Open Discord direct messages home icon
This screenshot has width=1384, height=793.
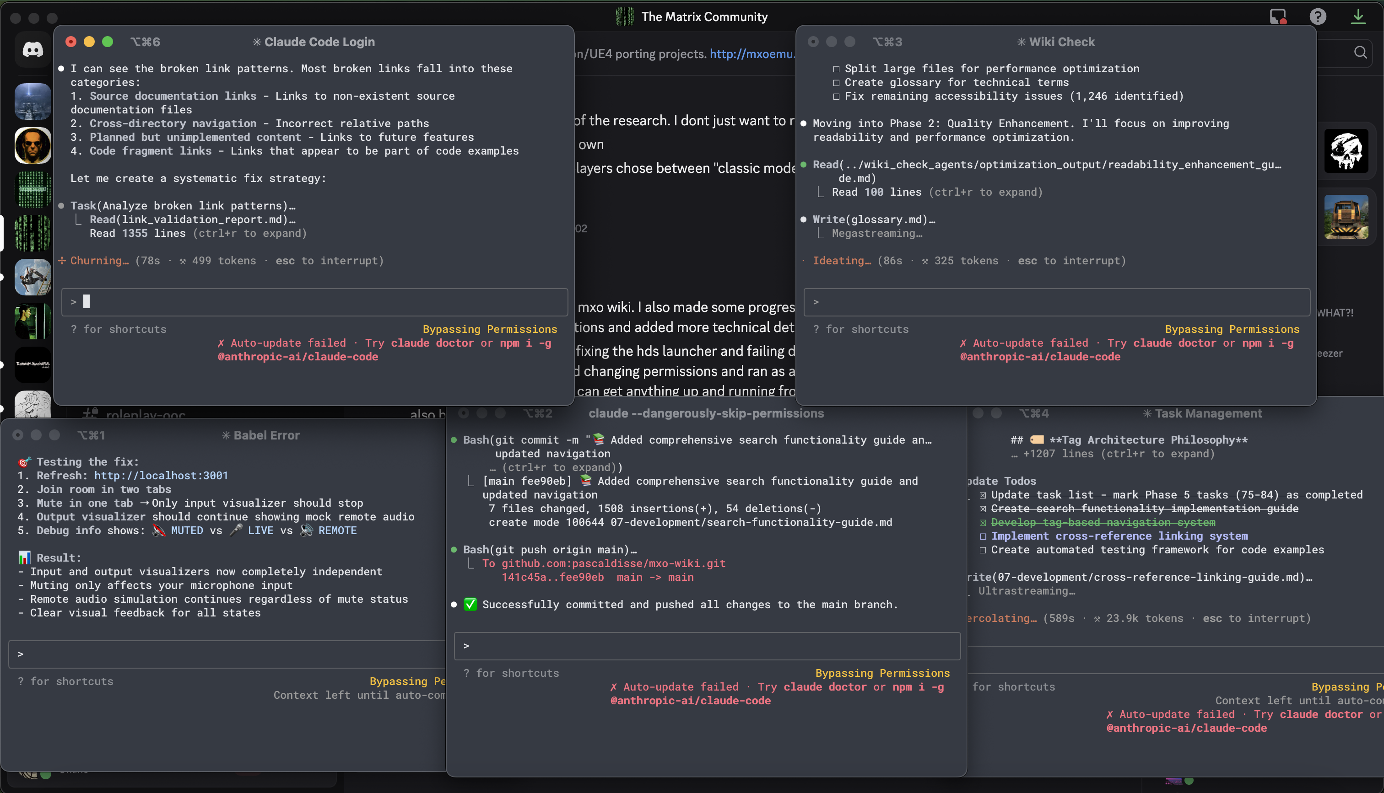pyautogui.click(x=32, y=50)
